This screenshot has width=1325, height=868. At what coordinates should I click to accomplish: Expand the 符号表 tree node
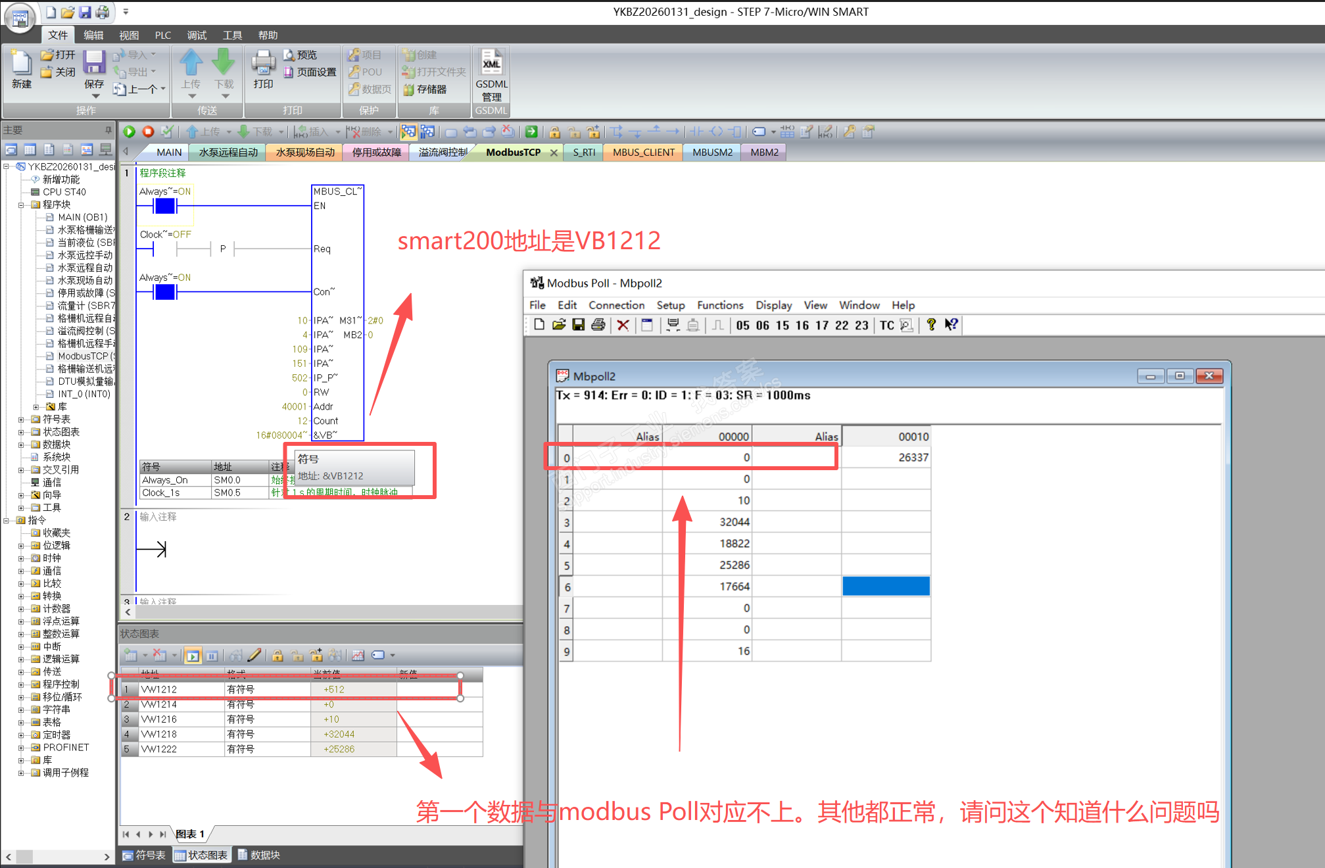(x=21, y=420)
